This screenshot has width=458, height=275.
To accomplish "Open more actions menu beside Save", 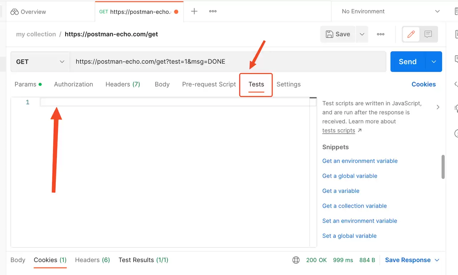I will [x=381, y=34].
